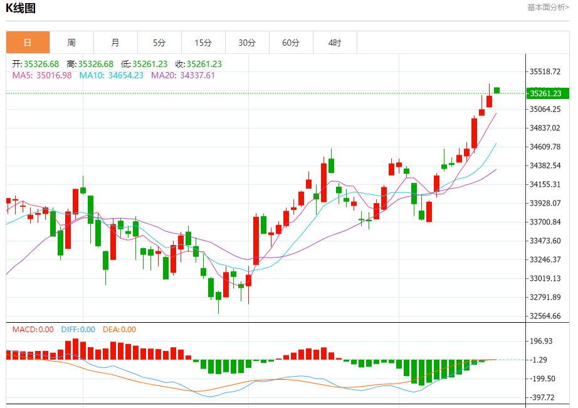
Task: Click the MA5 value 35016.98
Action: [x=54, y=76]
